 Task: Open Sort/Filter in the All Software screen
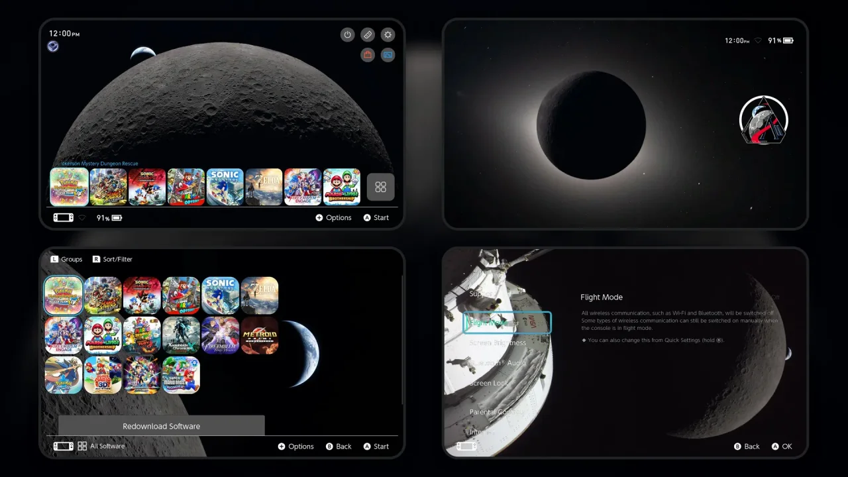coord(113,259)
